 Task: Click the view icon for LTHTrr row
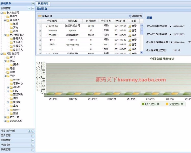point(130,45)
